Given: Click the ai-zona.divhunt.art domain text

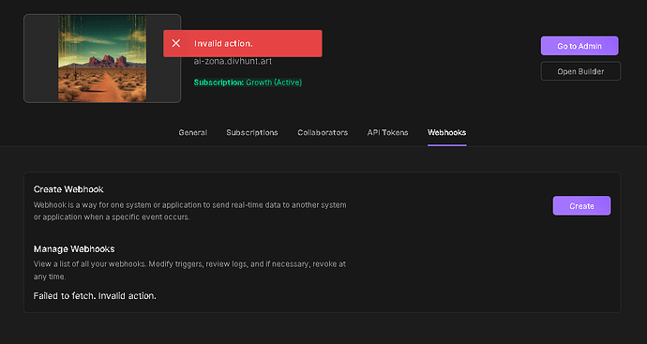Looking at the screenshot, I should 233,62.
